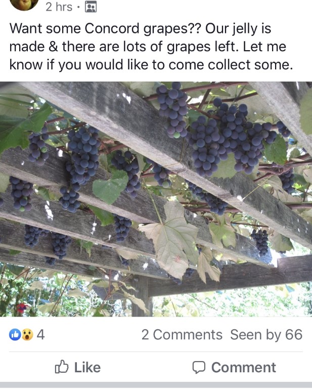Image resolution: width=312 pixels, height=389 pixels.
Task: Open the "2 Comments" thread
Action: [x=182, y=334]
